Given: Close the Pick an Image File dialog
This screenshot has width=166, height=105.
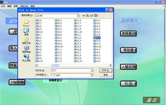Looking at the screenshot, I should point(111,10).
